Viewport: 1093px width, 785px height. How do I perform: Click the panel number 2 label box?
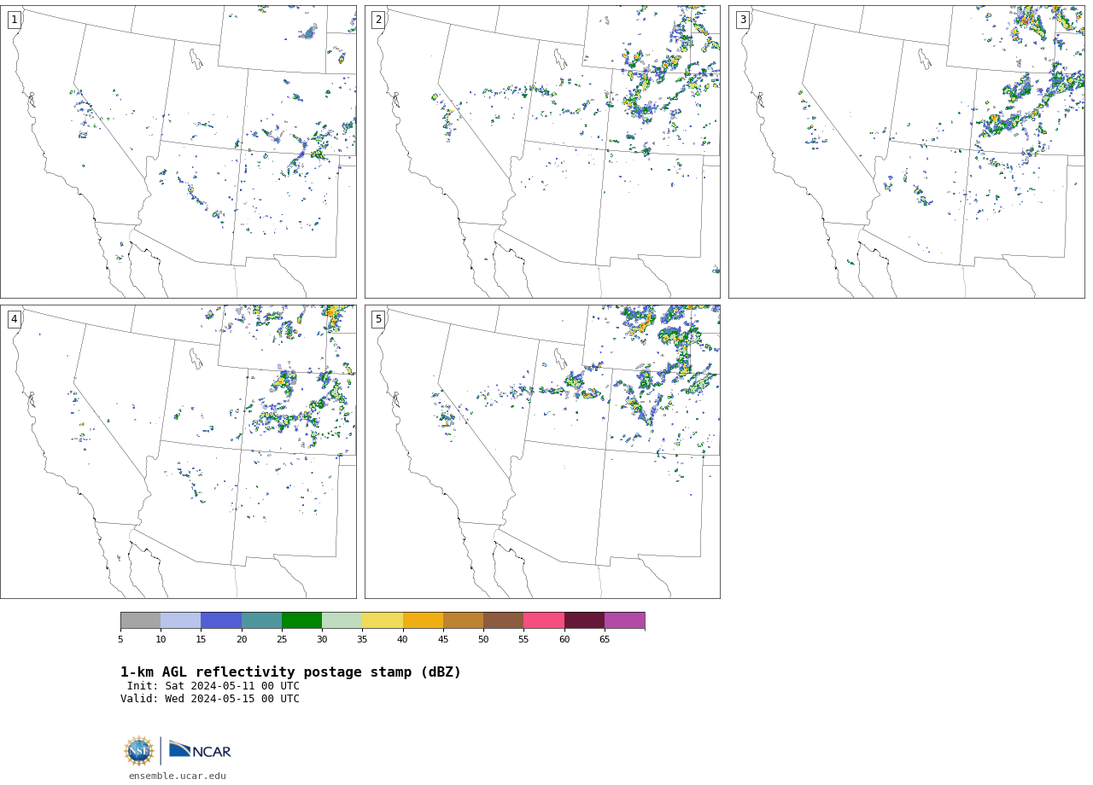pos(378,20)
